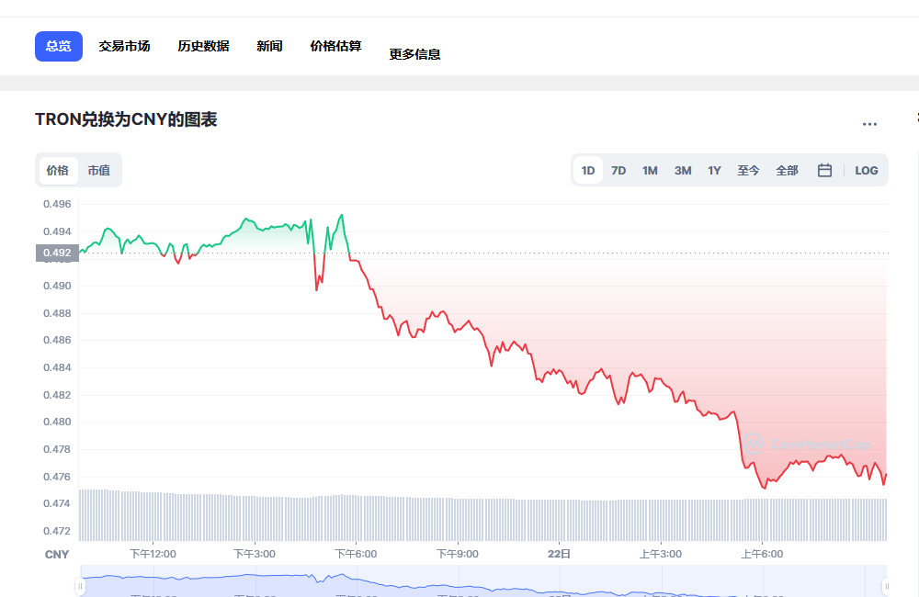Select the 7D time range
The height and width of the screenshot is (597, 919).
618,171
